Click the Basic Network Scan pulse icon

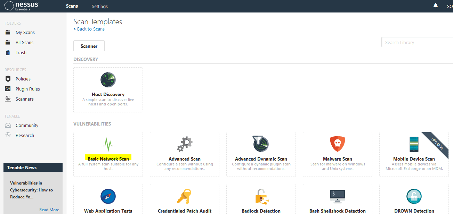point(108,144)
